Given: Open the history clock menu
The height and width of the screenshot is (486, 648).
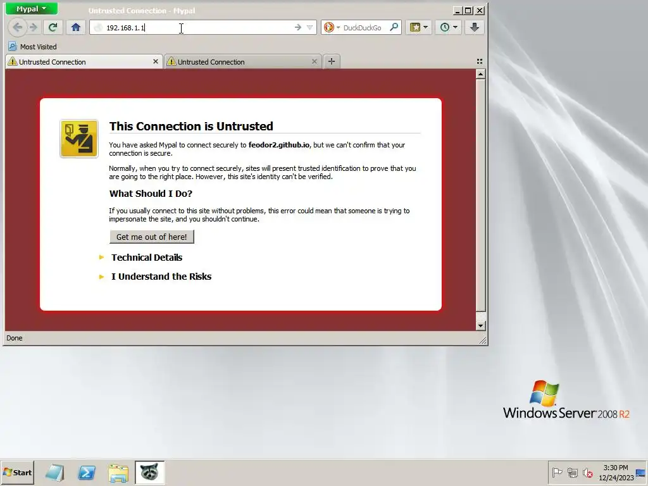Looking at the screenshot, I should tap(449, 27).
